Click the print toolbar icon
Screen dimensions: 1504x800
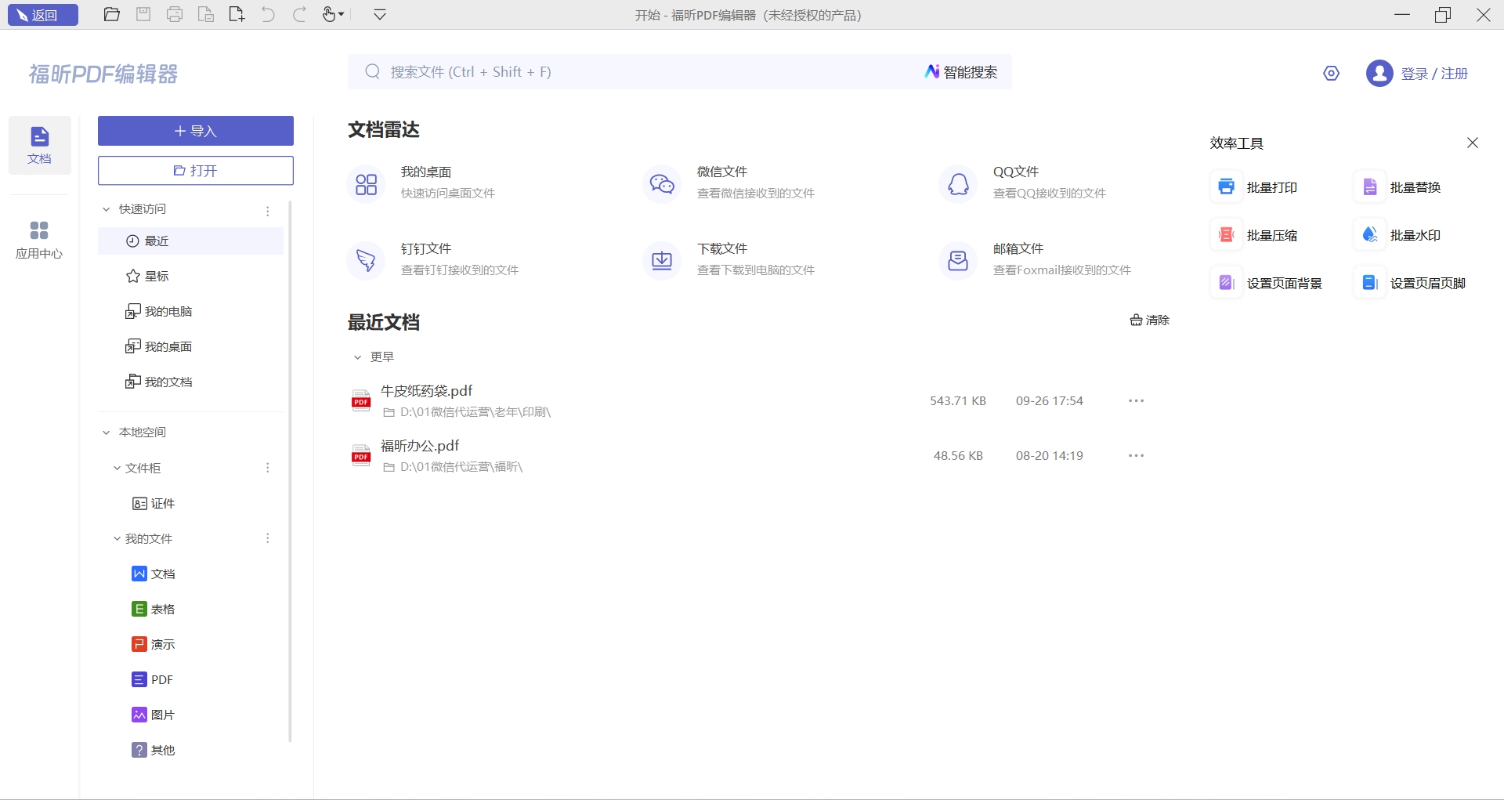coord(175,15)
